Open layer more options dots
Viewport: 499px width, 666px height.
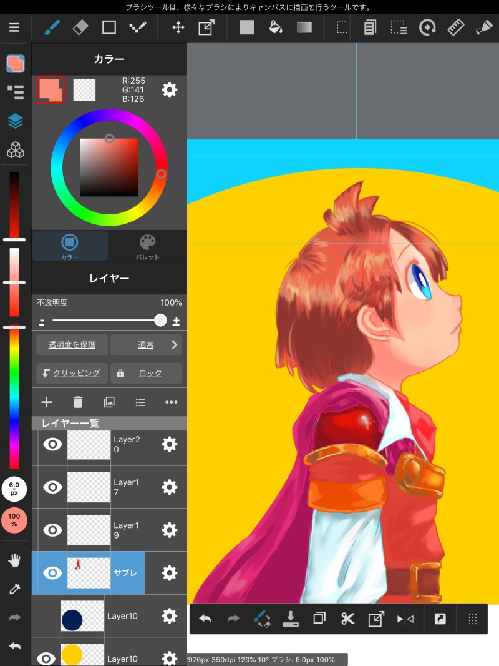point(172,402)
